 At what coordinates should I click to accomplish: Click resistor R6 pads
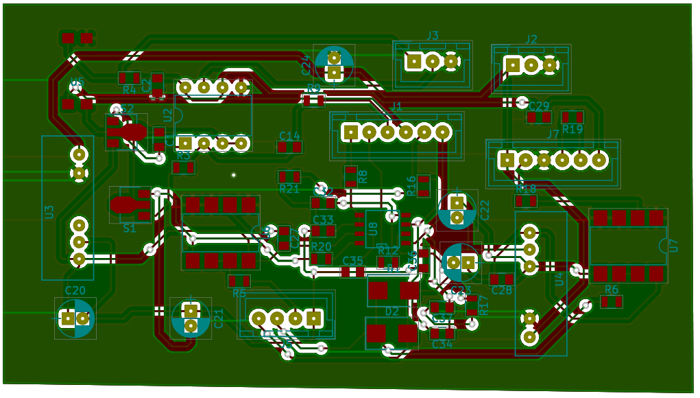click(612, 301)
